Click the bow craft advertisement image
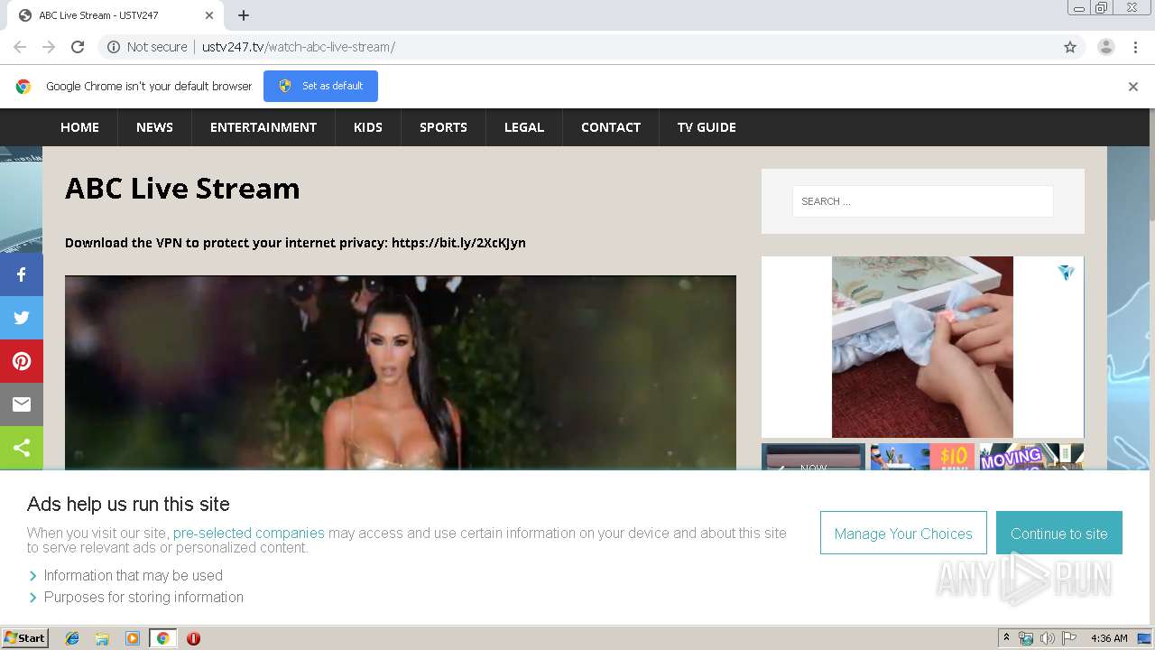Viewport: 1155px width, 650px height. tap(922, 347)
